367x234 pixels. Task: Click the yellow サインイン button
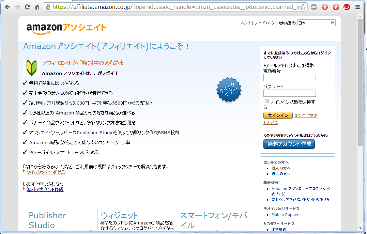(x=278, y=115)
